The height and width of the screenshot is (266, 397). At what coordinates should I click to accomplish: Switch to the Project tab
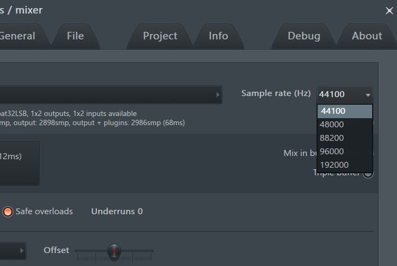point(160,36)
